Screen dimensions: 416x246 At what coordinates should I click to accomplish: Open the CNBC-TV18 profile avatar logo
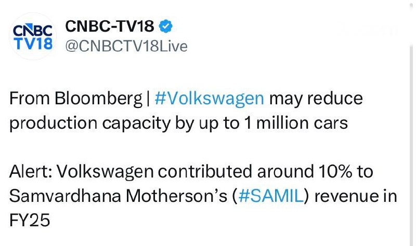point(32,36)
